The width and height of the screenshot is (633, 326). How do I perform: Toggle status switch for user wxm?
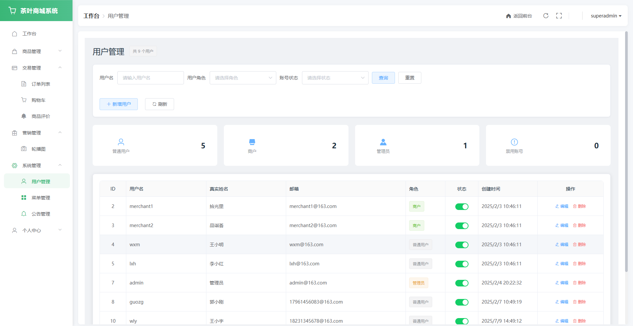pos(462,245)
